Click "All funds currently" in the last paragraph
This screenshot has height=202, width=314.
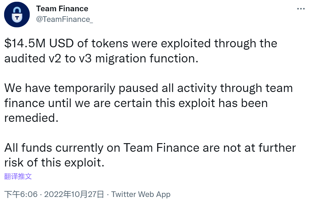[54, 148]
